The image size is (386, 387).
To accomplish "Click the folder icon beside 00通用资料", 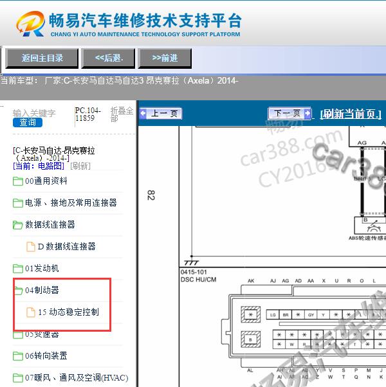I will click(x=18, y=181).
